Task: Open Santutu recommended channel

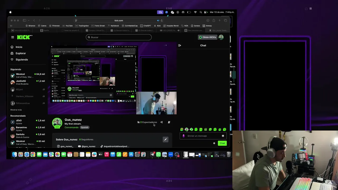Action: pyautogui.click(x=27, y=136)
